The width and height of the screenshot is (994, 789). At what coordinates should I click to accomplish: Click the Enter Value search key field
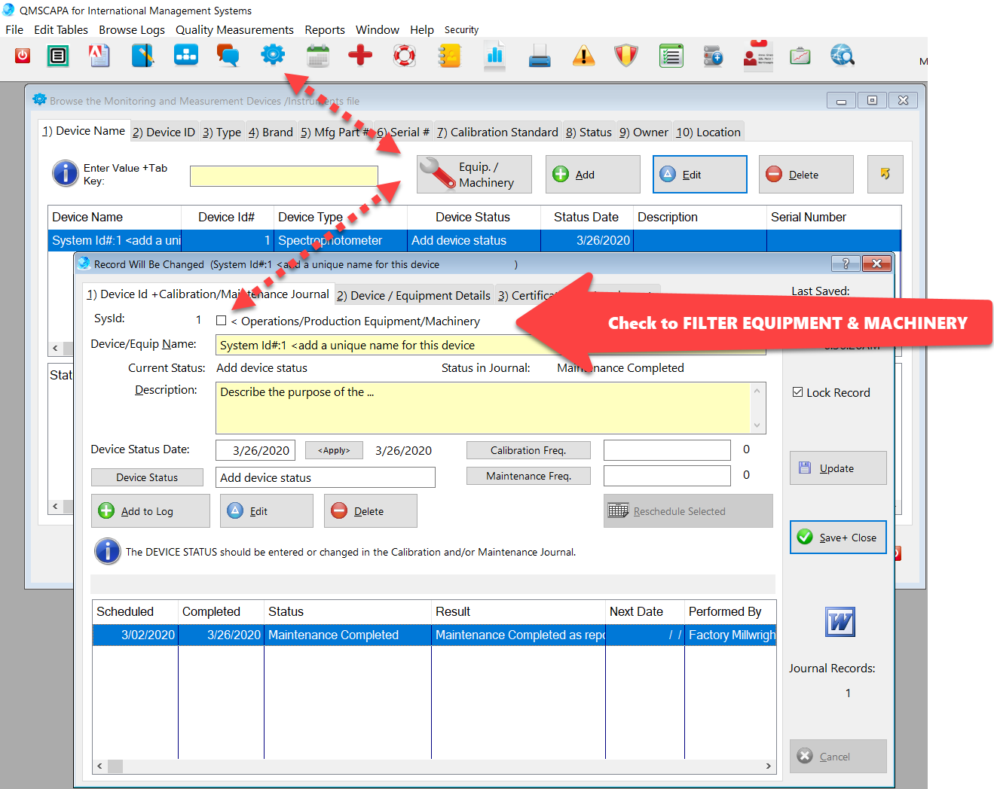(283, 176)
